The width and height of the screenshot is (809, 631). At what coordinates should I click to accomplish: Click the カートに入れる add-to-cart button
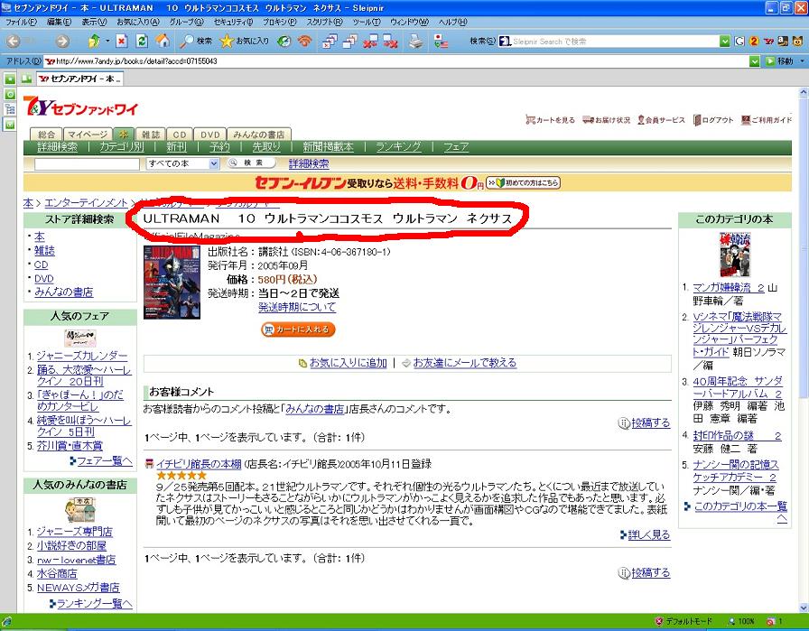(298, 329)
